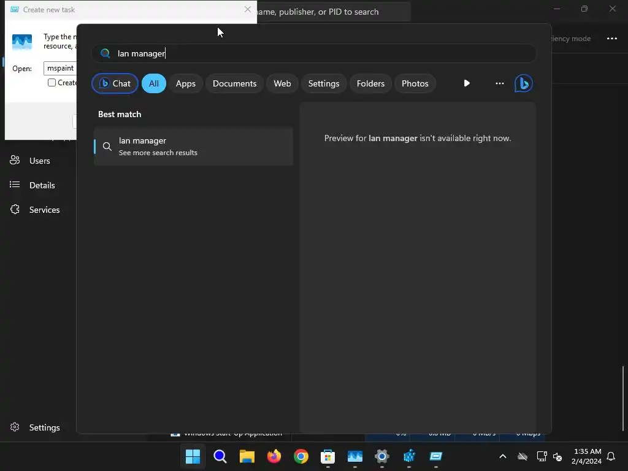Select the Settings search filter
Image resolution: width=628 pixels, height=471 pixels.
point(324,83)
